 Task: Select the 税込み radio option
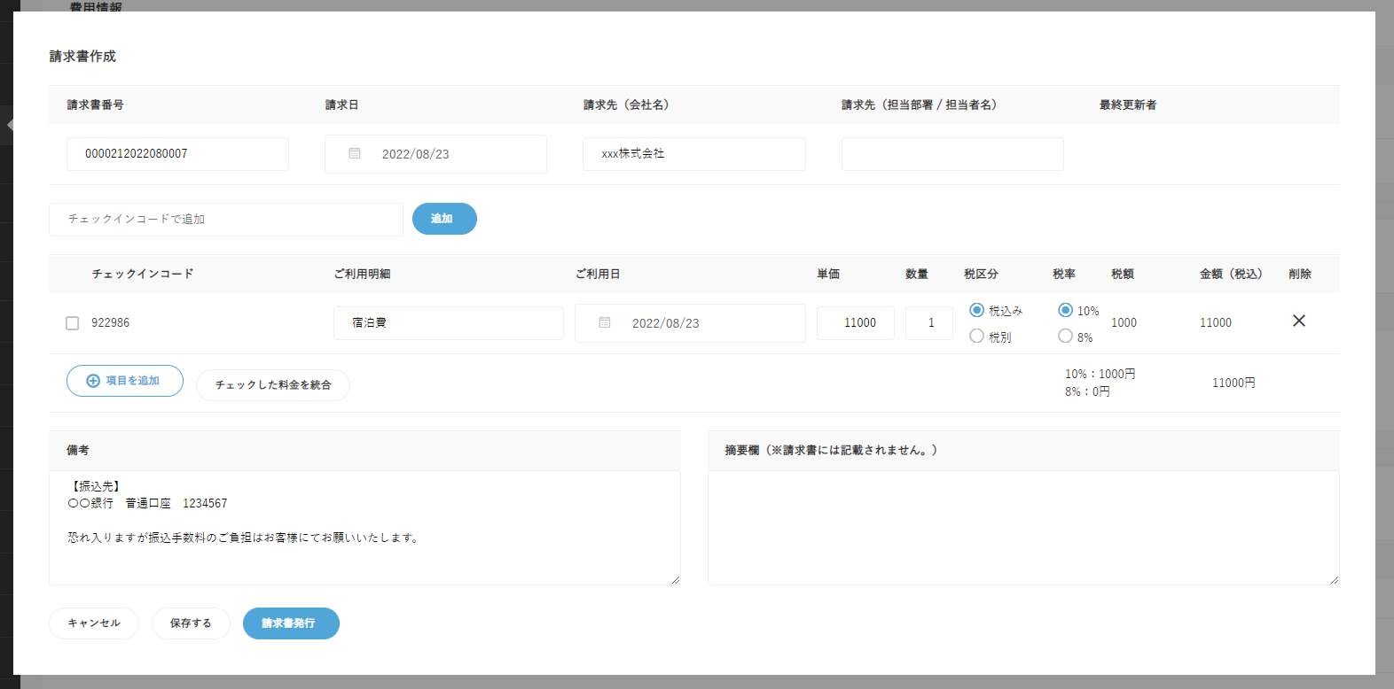click(x=976, y=310)
